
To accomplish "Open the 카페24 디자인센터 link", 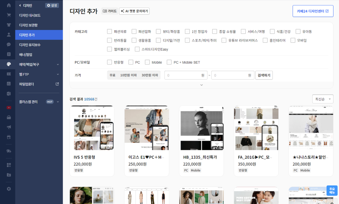I will point(313,11).
